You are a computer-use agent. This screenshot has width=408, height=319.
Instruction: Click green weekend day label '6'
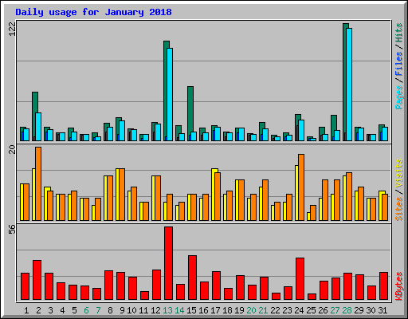coord(86,310)
